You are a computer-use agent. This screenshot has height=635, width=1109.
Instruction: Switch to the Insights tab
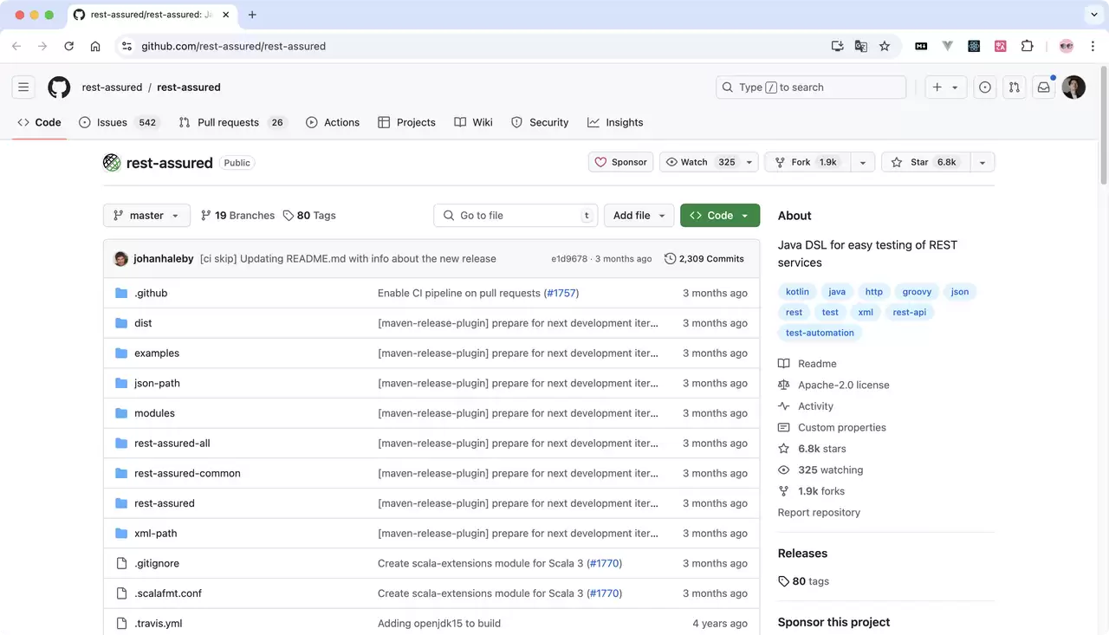tap(615, 122)
